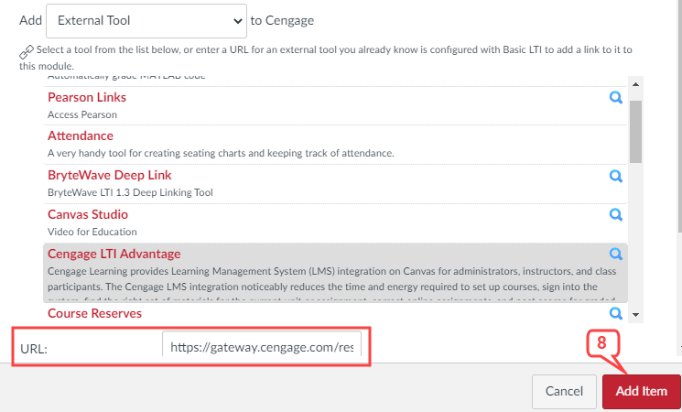
Task: Select the Pearson Links tool
Action: 87,97
